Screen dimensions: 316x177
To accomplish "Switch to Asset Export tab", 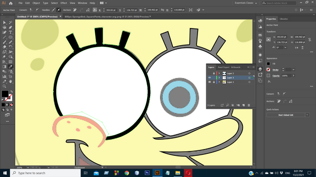I will [224, 67].
